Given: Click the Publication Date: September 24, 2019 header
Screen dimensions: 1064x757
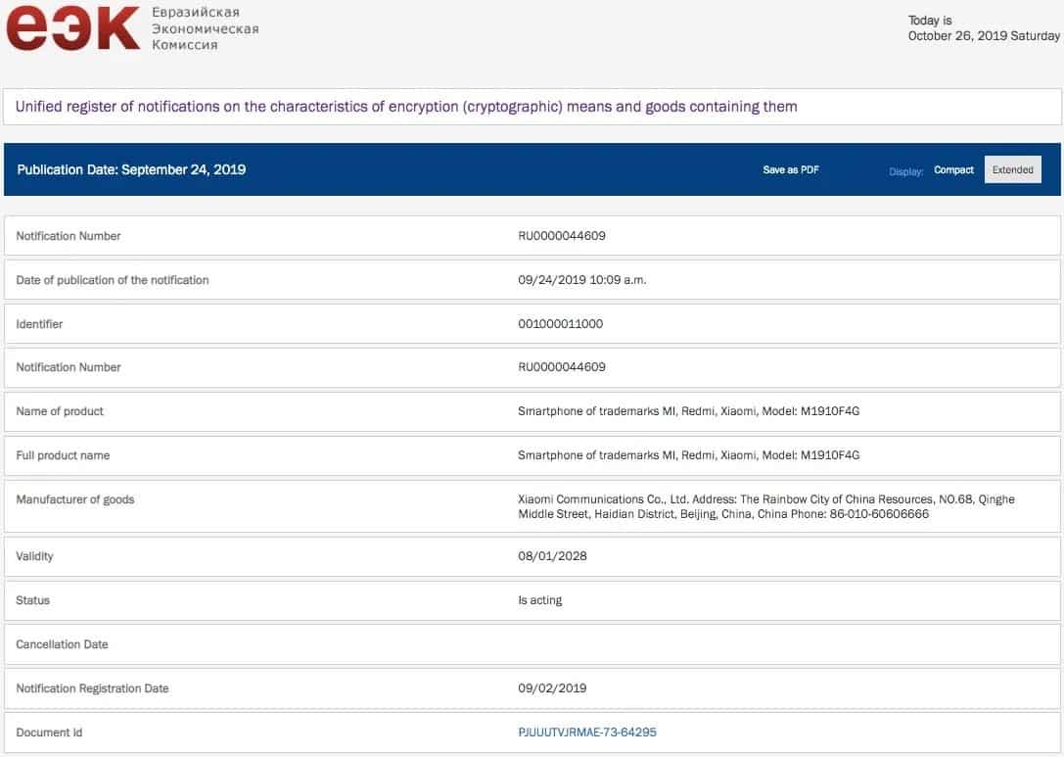Looking at the screenshot, I should [x=131, y=169].
